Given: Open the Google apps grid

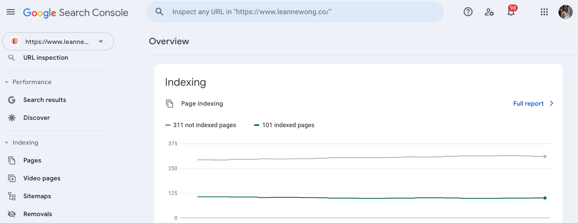Looking at the screenshot, I should click(x=544, y=12).
